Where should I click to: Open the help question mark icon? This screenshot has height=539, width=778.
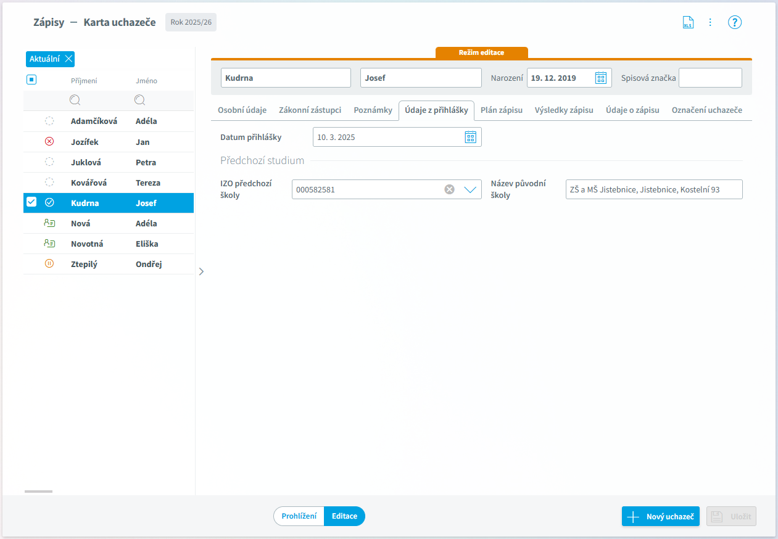coord(734,23)
